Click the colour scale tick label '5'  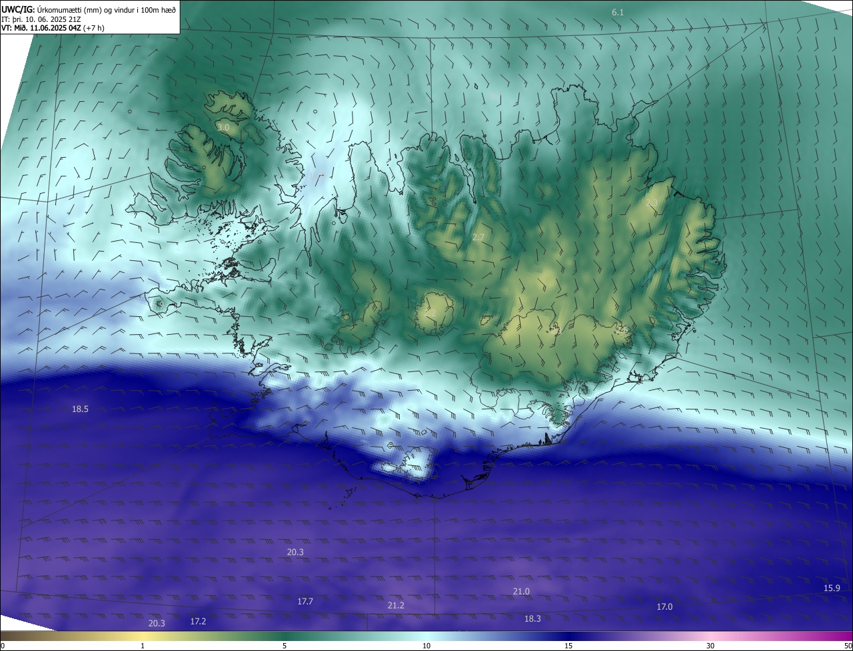(x=285, y=646)
